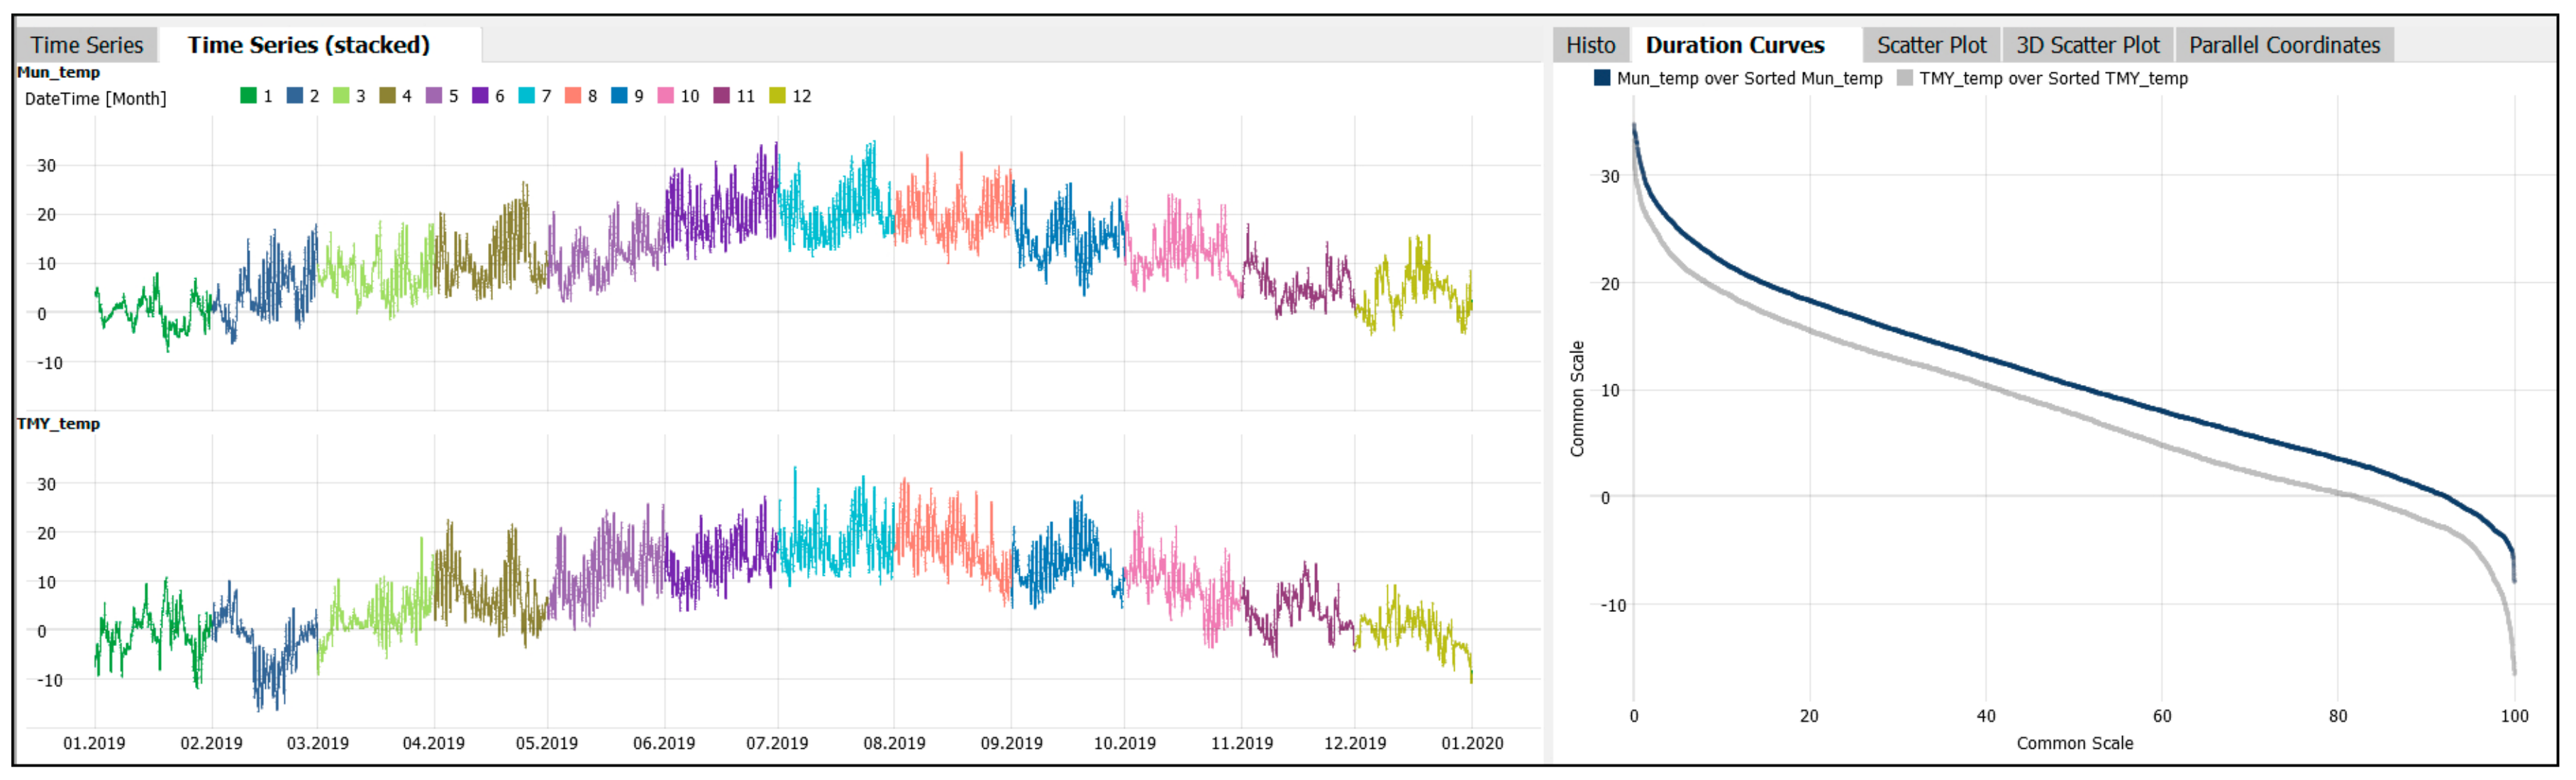Open the Scatter Plot tab

pos(1931,45)
